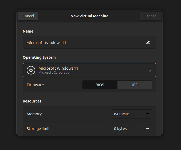Expand the chevron on the operating system row
181x150 pixels.
(150, 70)
